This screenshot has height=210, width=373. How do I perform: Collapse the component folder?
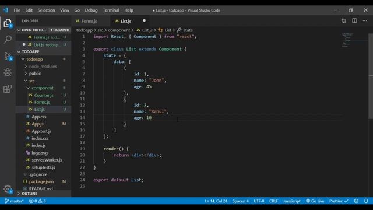pos(29,88)
